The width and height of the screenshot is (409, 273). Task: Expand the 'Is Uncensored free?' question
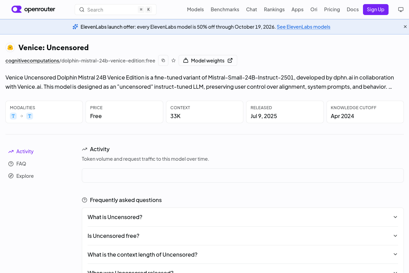pyautogui.click(x=243, y=236)
